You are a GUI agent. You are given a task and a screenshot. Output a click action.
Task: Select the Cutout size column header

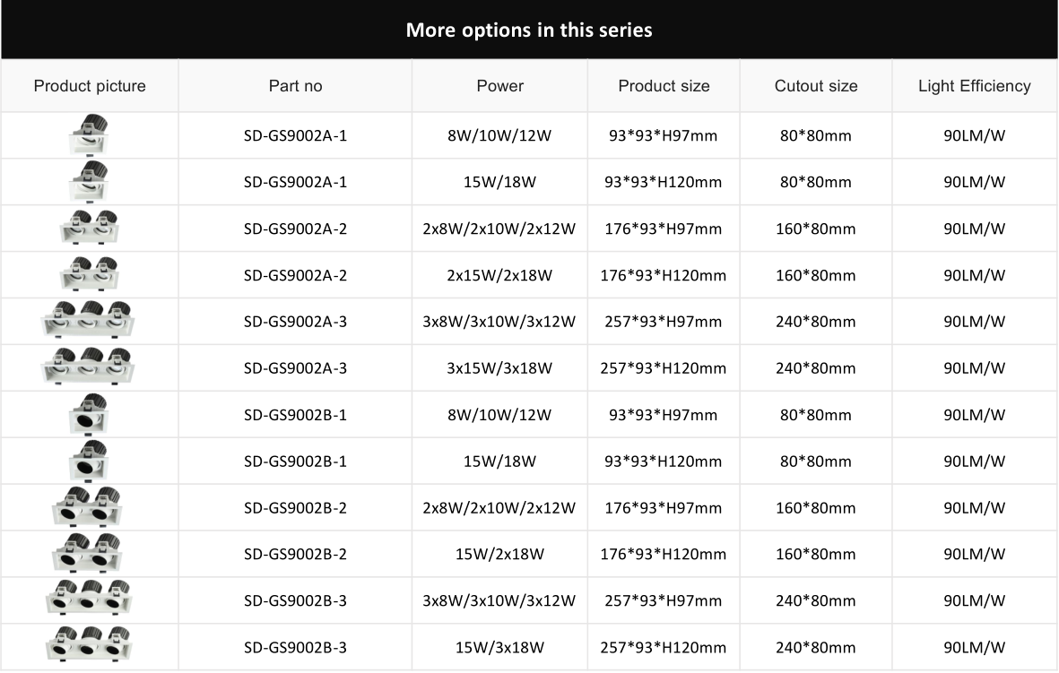pos(816,86)
